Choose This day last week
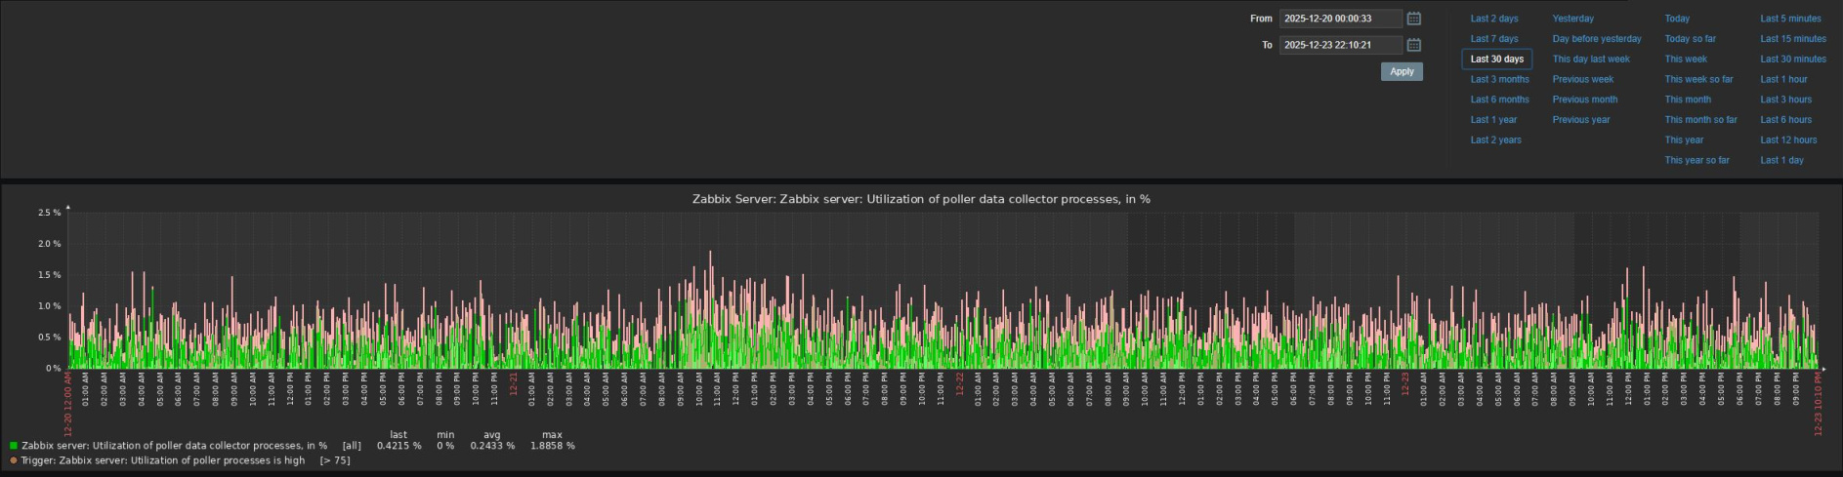1843x477 pixels. (1591, 60)
